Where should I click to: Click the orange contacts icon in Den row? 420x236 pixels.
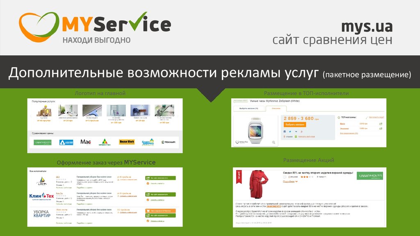pos(148,183)
